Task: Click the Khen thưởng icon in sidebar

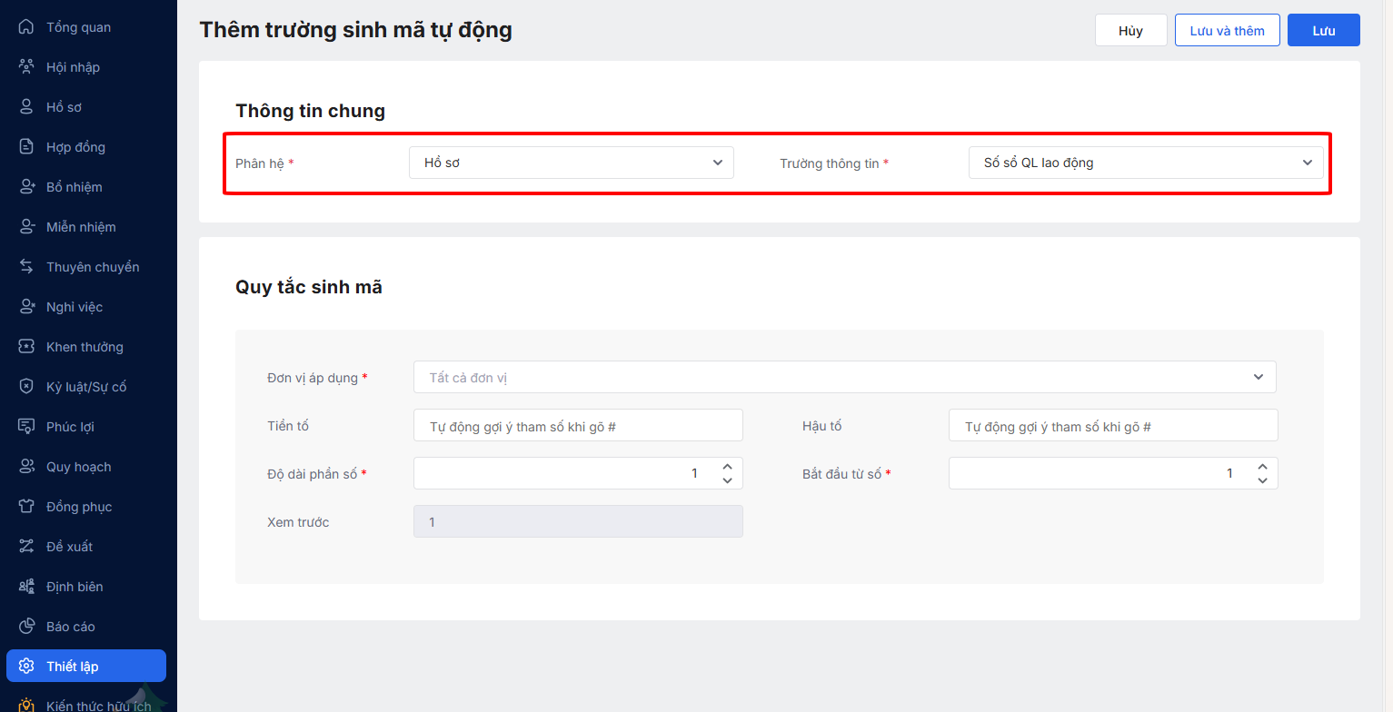Action: [x=26, y=347]
